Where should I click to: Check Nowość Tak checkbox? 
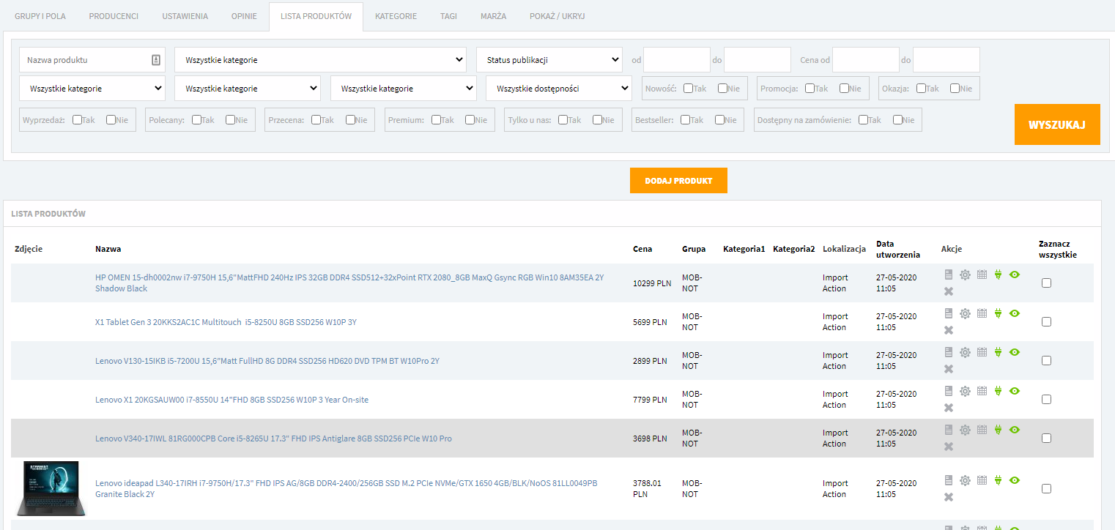coord(689,89)
